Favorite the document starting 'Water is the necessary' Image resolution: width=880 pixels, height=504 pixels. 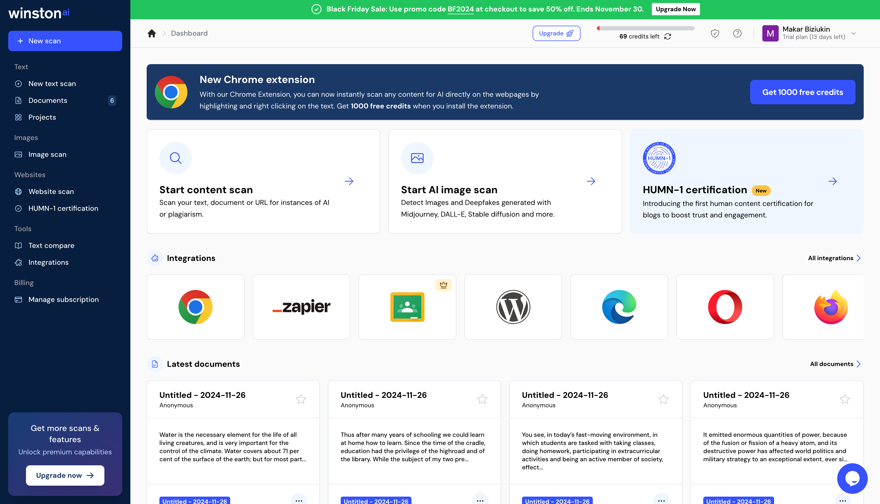click(x=301, y=399)
